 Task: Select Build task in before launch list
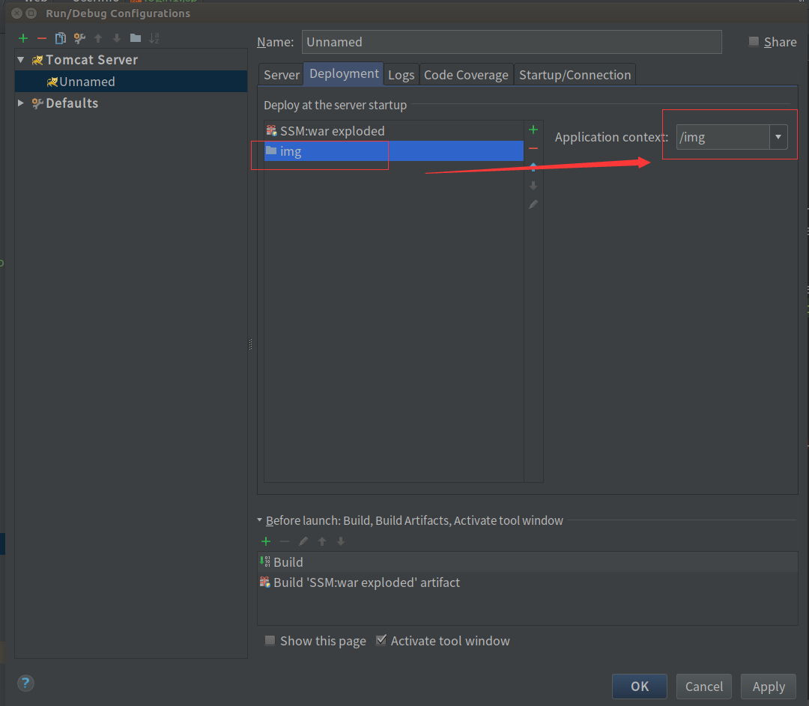click(527, 562)
